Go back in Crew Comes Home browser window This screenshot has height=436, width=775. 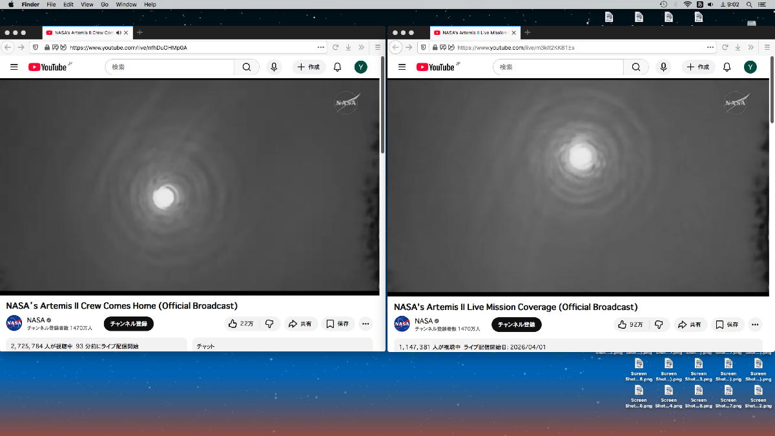click(x=8, y=47)
